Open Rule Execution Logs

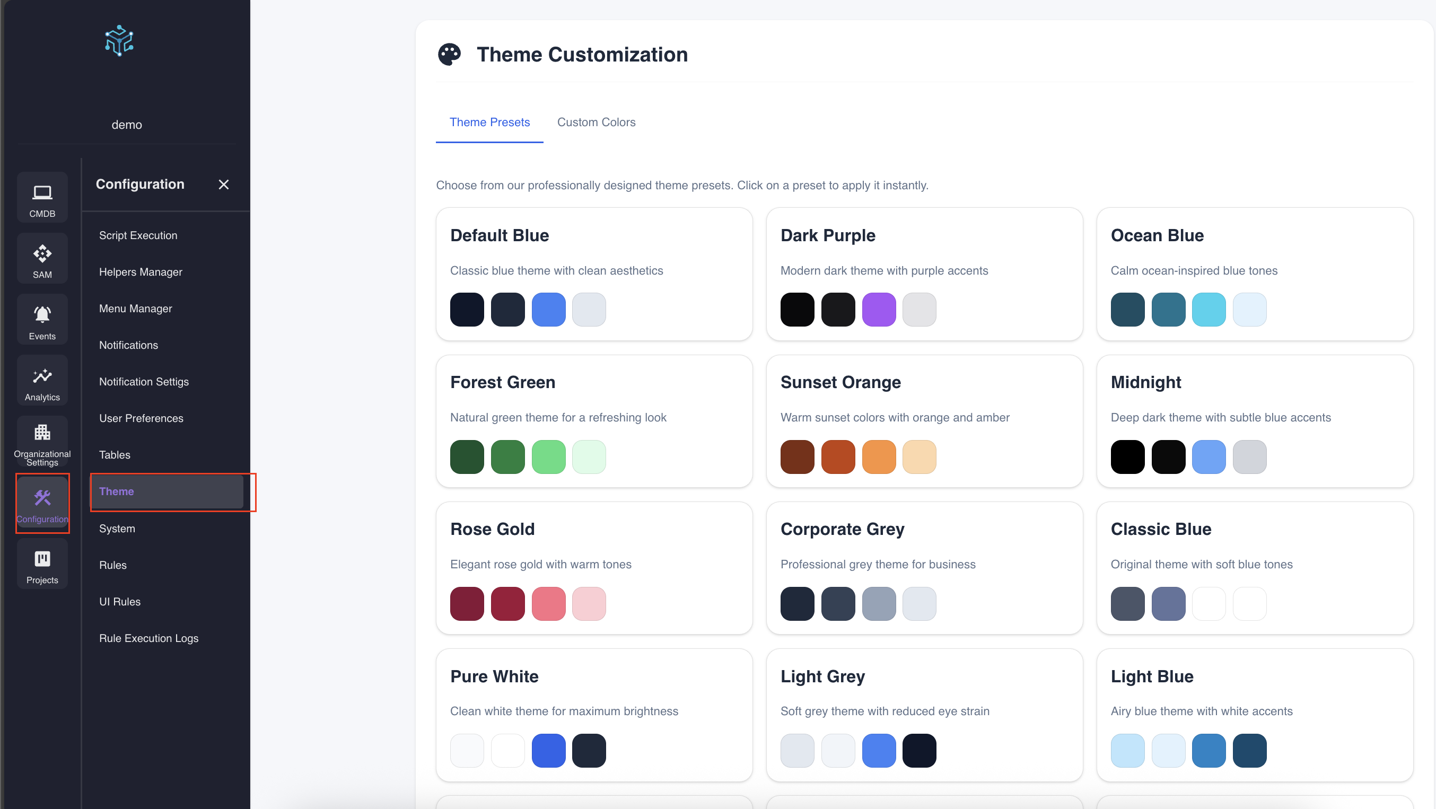coord(149,638)
